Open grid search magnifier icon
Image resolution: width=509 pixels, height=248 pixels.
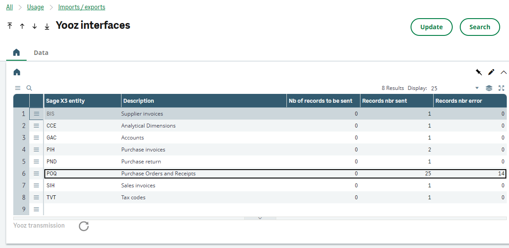[x=29, y=88]
